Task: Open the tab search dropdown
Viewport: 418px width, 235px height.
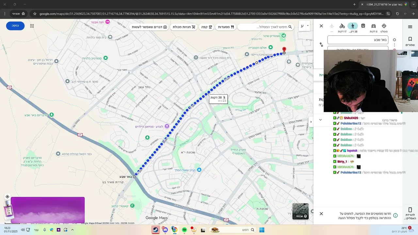Action: 413,4
